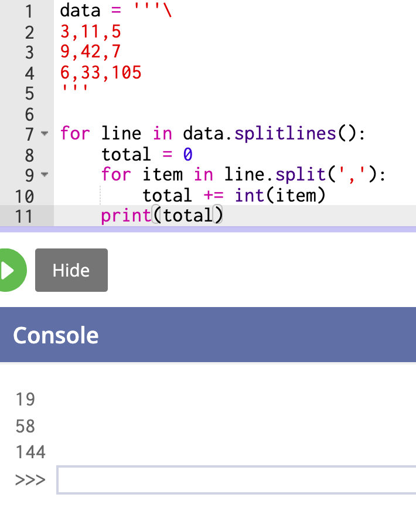Click on the 'total = 0' statement
Screen dimensions: 416x518
click(x=147, y=154)
